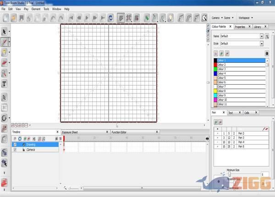Click the trash icon above colour list
275x197 pixels.
click(x=267, y=53)
